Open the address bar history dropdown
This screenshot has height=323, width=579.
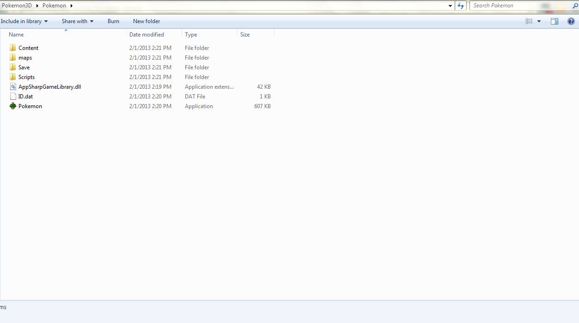[451, 6]
